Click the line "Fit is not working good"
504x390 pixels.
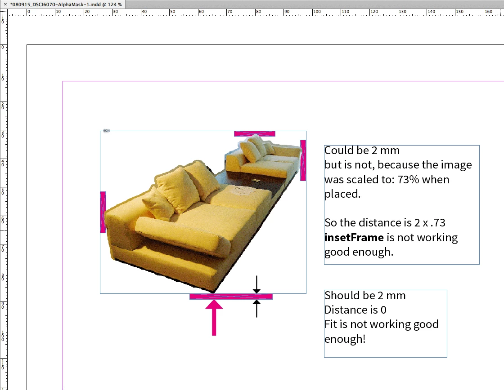coord(382,324)
